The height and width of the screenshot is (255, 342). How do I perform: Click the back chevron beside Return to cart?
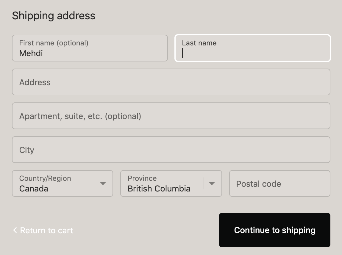tap(15, 230)
